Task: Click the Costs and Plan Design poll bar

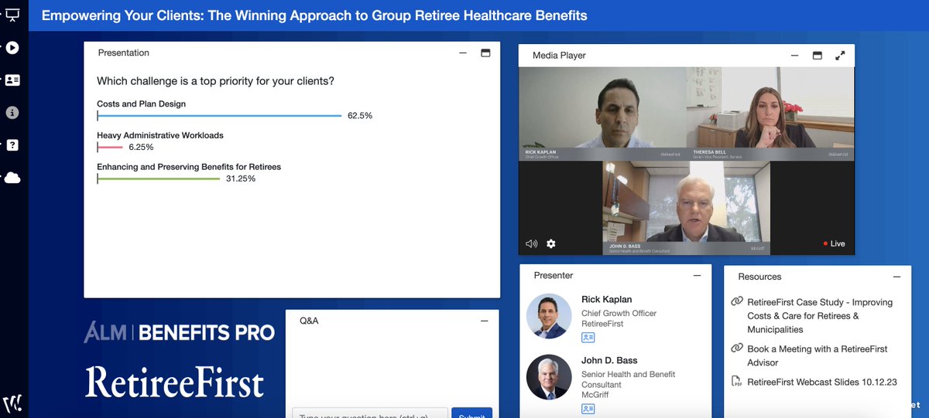Action: point(219,116)
